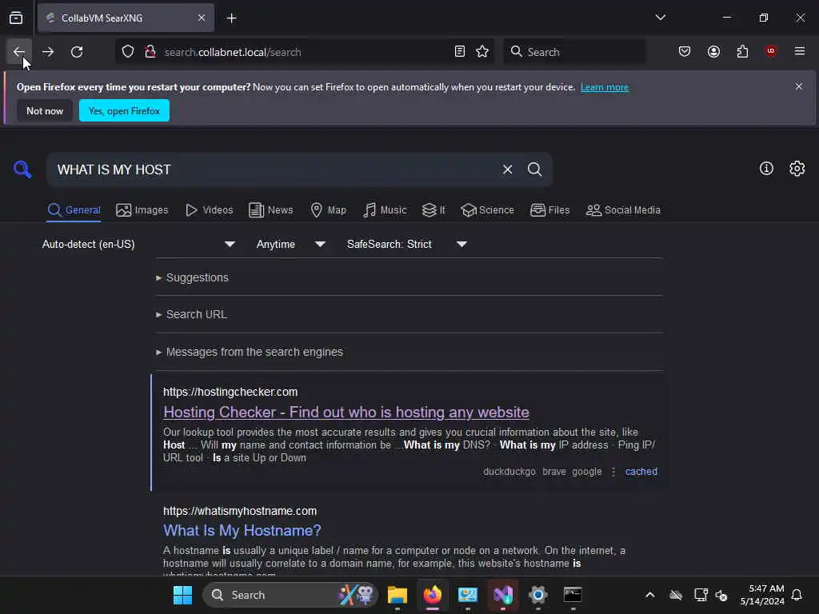Click the muted volume tray icon
Viewport: 819px width, 614px height.
pyautogui.click(x=721, y=595)
